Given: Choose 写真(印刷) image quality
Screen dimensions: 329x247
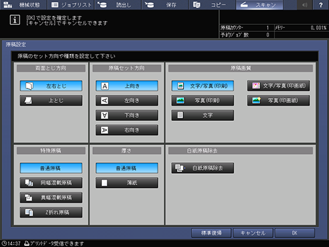Looking at the screenshot, I should click(x=203, y=101).
